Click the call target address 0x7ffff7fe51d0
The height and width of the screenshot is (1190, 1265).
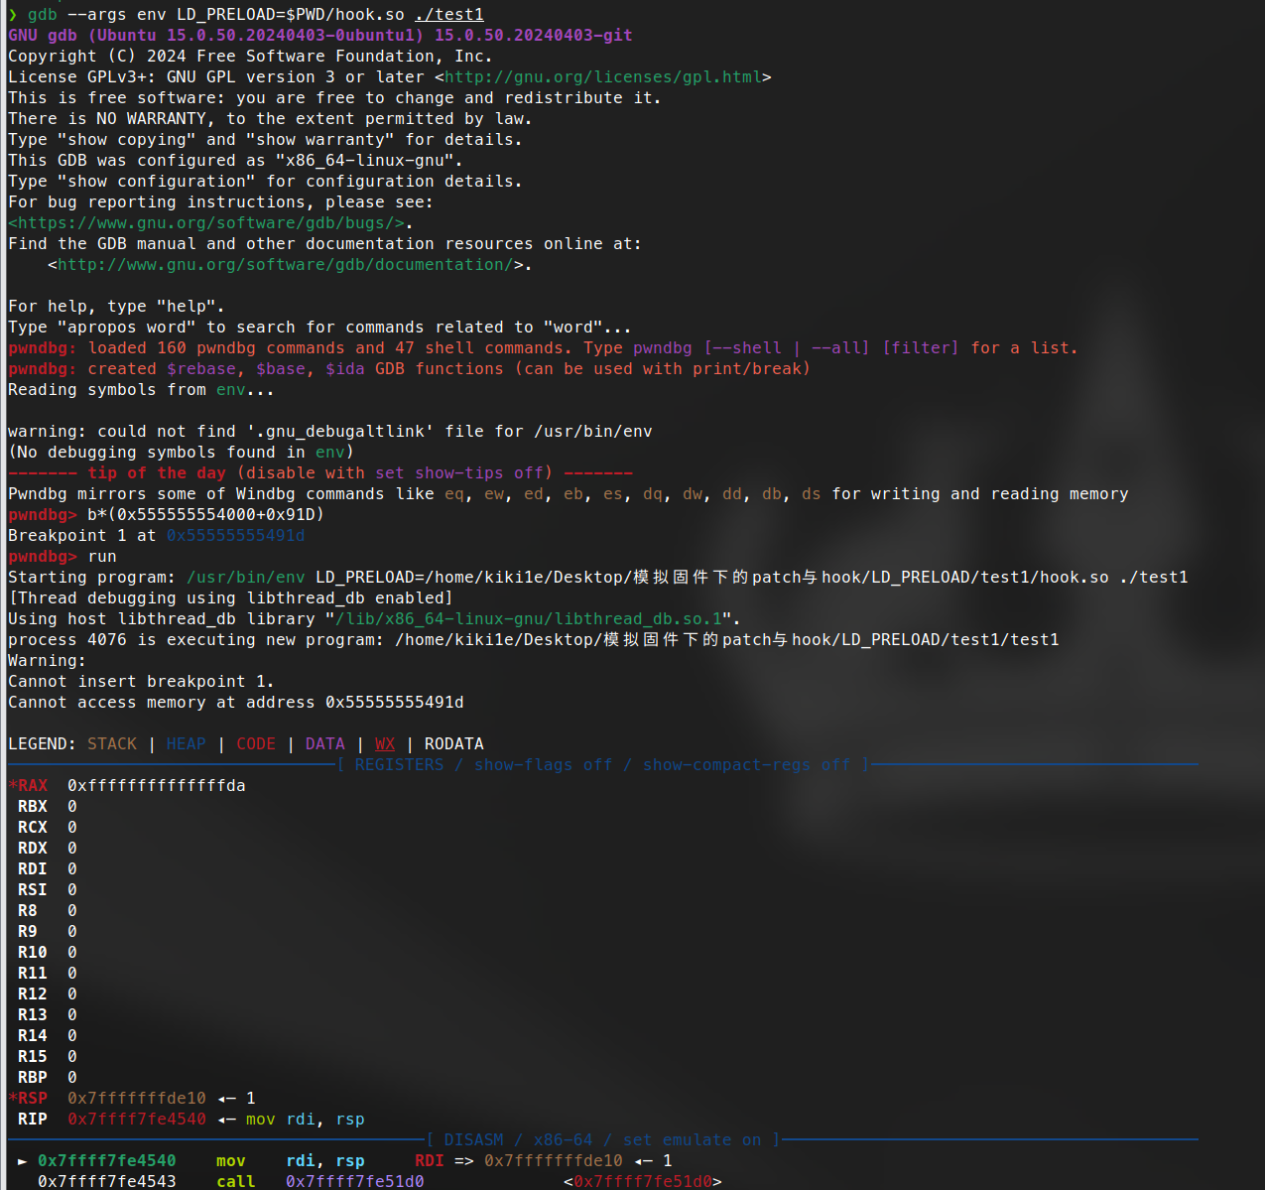(x=354, y=1181)
